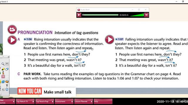Click the small 1:07 track label

pyautogui.click(x=120, y=39)
